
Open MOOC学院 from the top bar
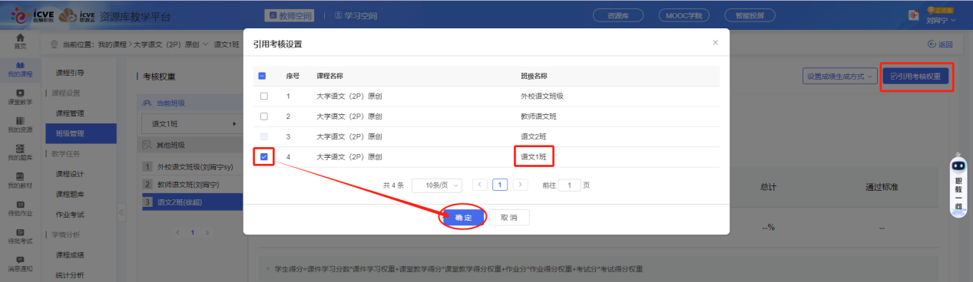[x=684, y=15]
